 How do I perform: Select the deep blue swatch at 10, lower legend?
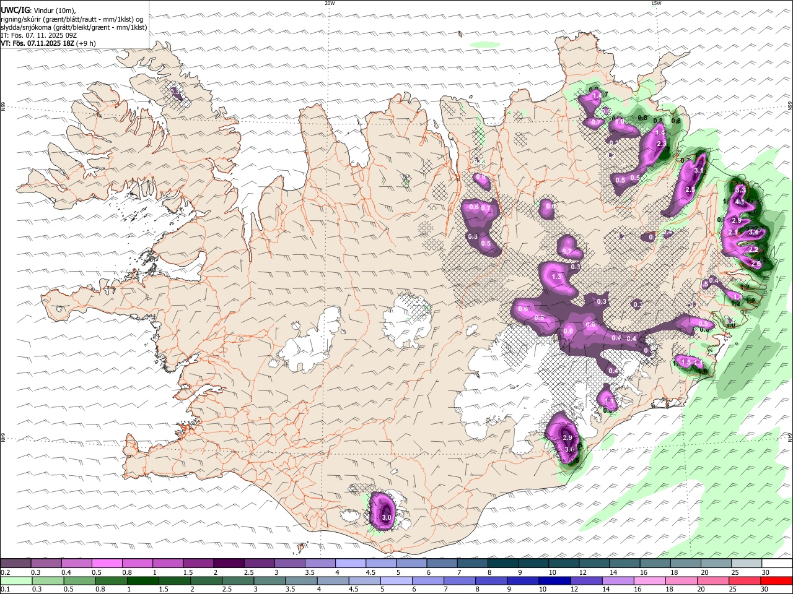(x=555, y=581)
